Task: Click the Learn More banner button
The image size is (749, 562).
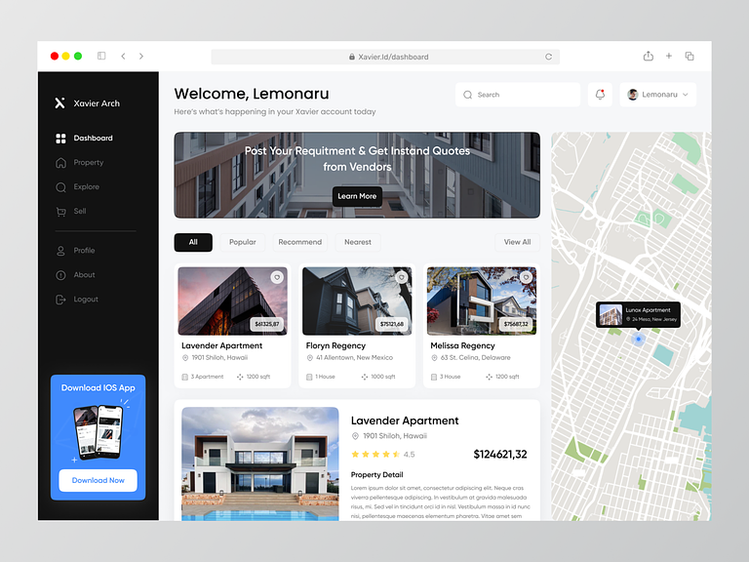Action: click(357, 196)
